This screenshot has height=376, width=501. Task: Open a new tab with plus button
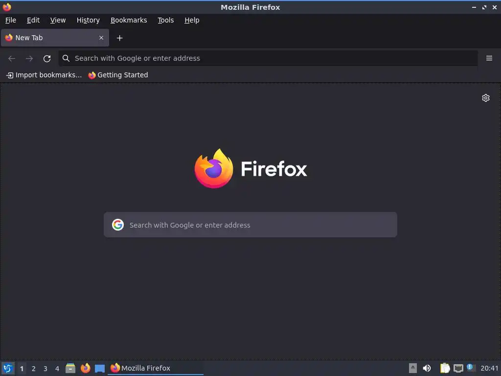(x=119, y=38)
